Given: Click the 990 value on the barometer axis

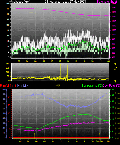Looking at the screenshot, I should point(113,44).
